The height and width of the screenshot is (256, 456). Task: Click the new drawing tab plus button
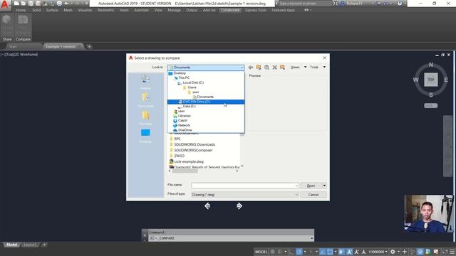89,46
